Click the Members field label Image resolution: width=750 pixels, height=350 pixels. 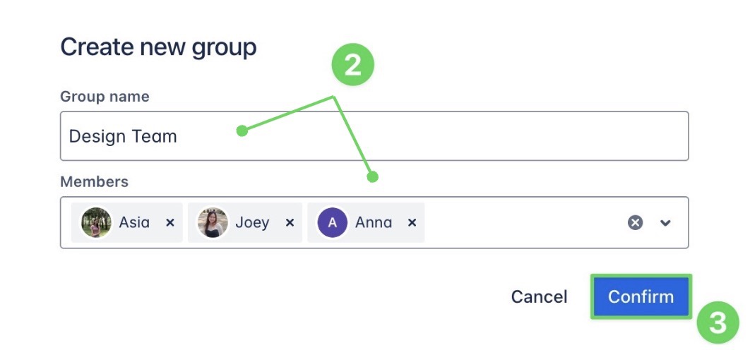94,182
